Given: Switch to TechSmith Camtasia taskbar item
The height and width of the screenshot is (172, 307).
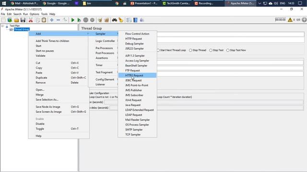Looking at the screenshot, I should pos(177,3).
